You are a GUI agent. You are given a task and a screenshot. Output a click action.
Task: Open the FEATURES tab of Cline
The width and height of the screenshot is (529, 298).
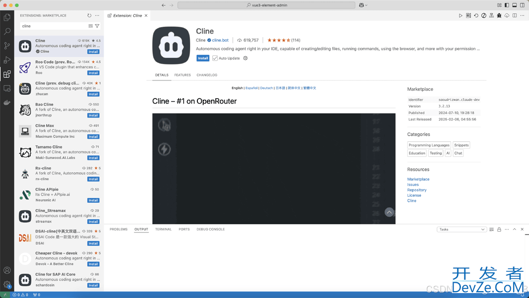(x=183, y=75)
